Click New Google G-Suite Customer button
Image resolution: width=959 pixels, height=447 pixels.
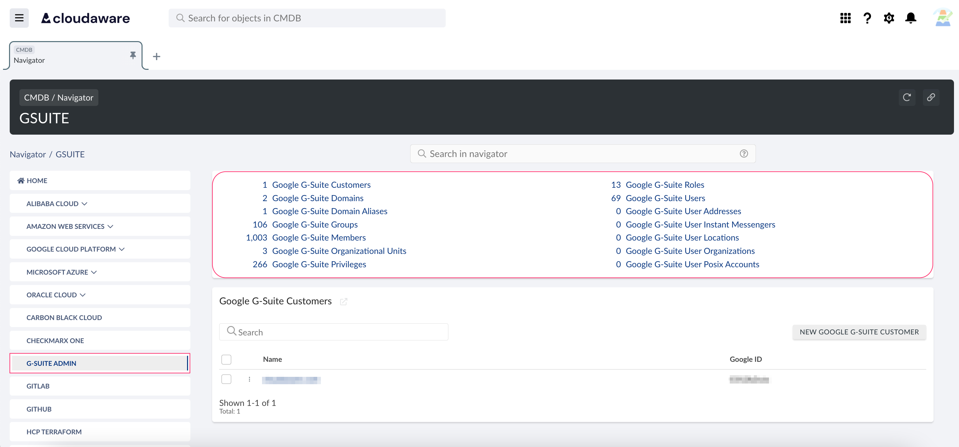[859, 332]
